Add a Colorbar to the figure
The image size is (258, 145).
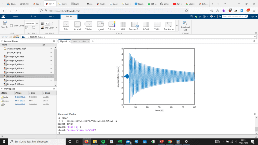112,25
